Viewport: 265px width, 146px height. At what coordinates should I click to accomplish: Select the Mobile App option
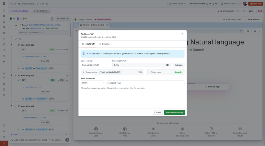point(212,87)
